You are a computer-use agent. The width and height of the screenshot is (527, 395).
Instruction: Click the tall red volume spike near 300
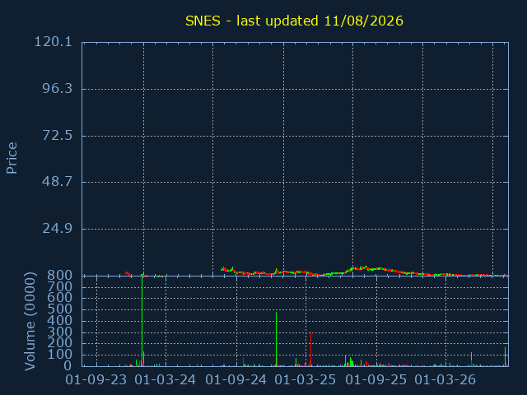(x=311, y=349)
